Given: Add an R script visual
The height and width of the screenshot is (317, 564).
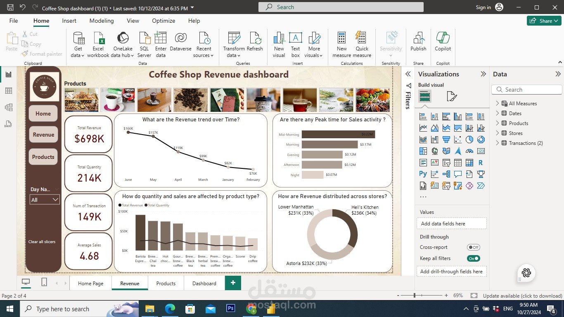Looking at the screenshot, I should click(x=481, y=163).
